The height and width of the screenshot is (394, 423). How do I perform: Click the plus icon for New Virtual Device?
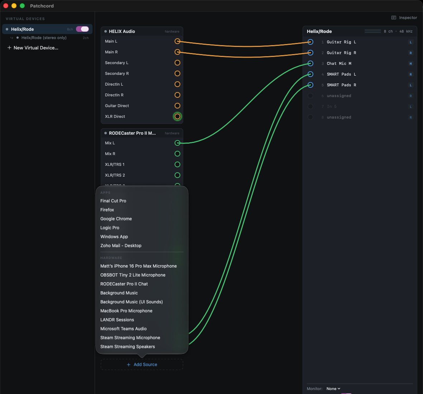pyautogui.click(x=9, y=48)
